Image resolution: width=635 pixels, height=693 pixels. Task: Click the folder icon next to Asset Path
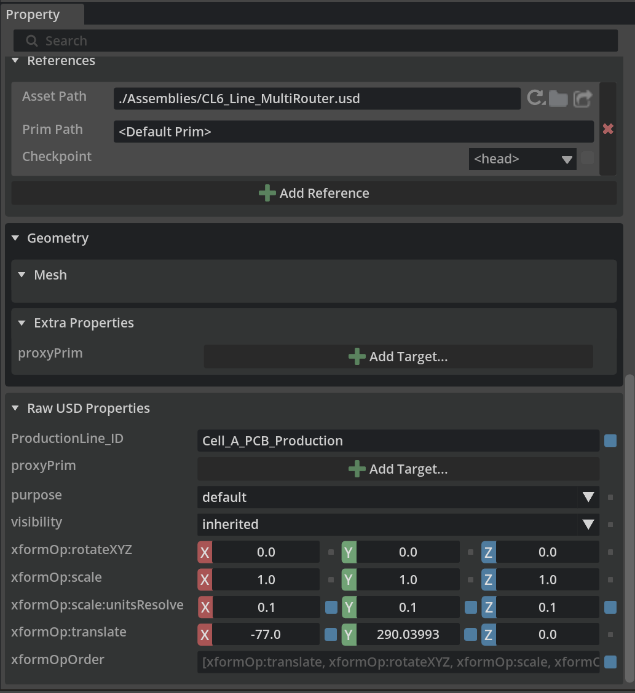[x=558, y=98]
